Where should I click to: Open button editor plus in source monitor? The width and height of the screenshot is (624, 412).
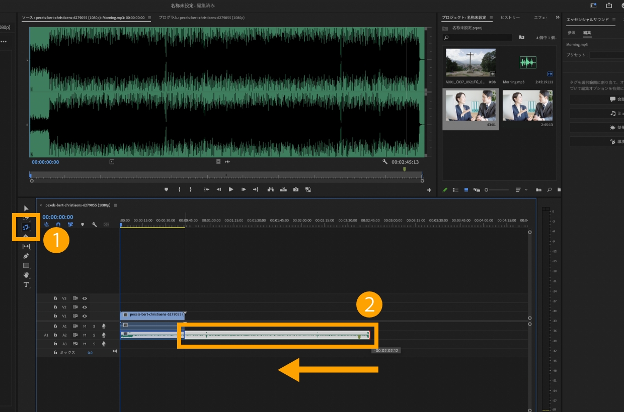pos(429,190)
